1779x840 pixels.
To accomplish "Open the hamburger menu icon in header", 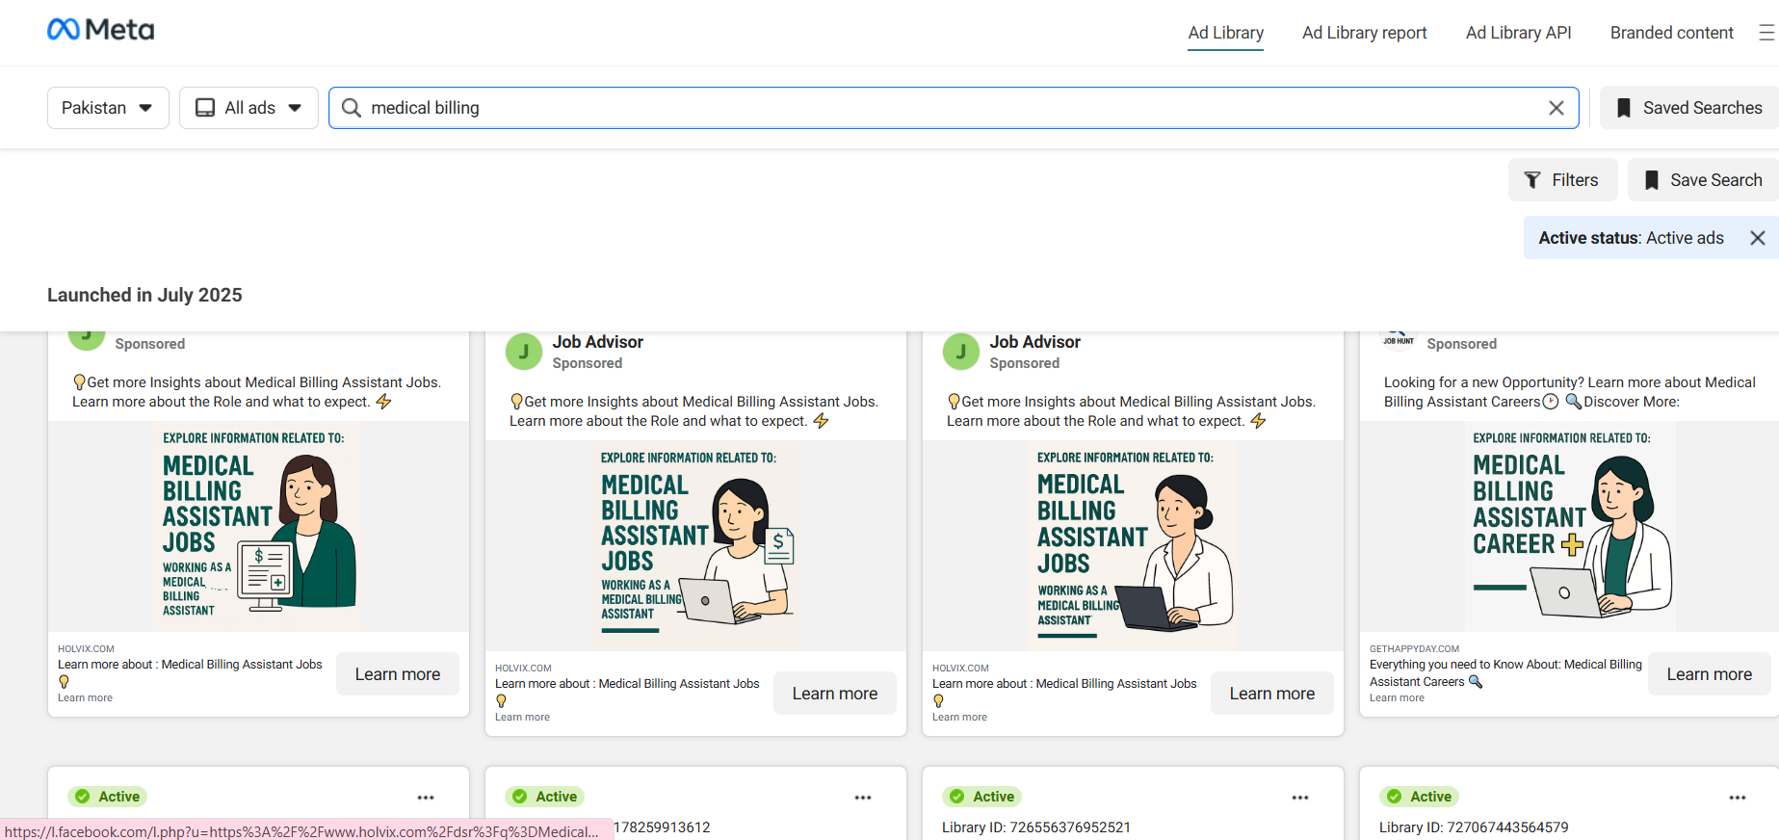I will point(1766,33).
